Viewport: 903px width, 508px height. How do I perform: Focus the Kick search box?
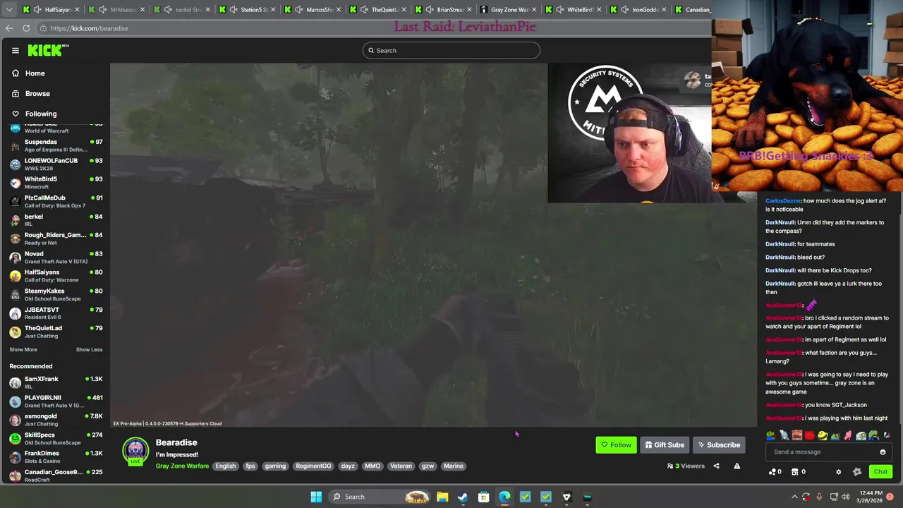pos(451,50)
